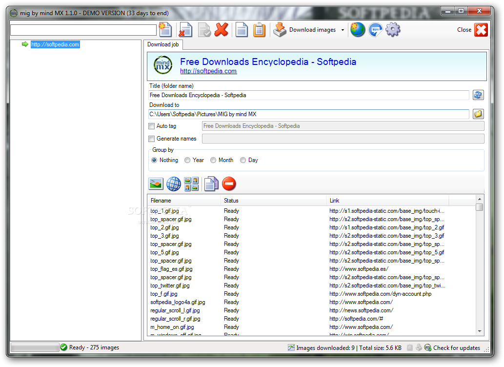Click the Download to path field
This screenshot has width=504, height=367.
click(308, 114)
